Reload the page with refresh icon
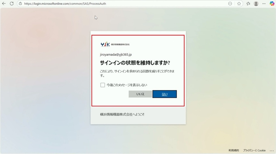The width and height of the screenshot is (276, 154). pyautogui.click(x=12, y=4)
